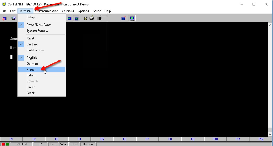Click the F2 soft function key

click(x=34, y=139)
